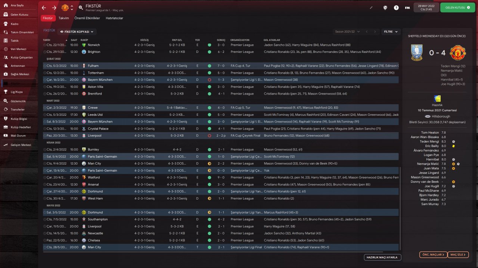Open the Bayern München 1 - 3 result
The height and width of the screenshot is (268, 478).
221,80
